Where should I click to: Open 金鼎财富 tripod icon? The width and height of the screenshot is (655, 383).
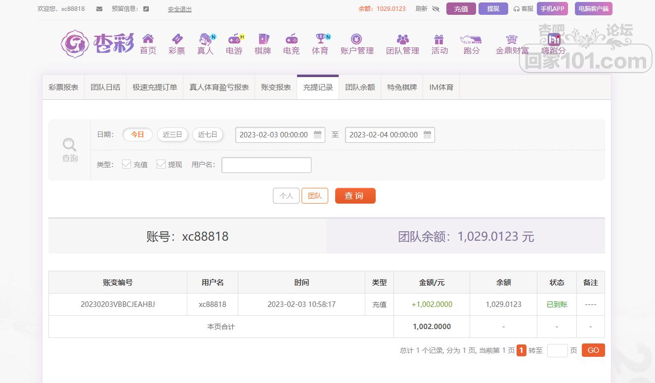click(x=512, y=39)
